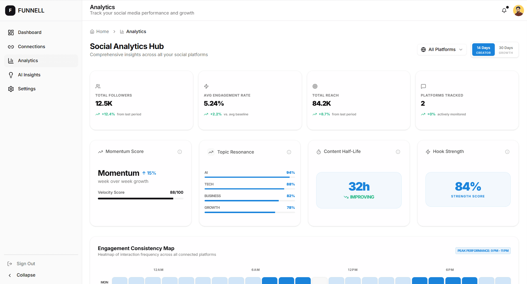Expand the Home breadcrumb menu
Screen dimensions: 527x284
(x=99, y=31)
